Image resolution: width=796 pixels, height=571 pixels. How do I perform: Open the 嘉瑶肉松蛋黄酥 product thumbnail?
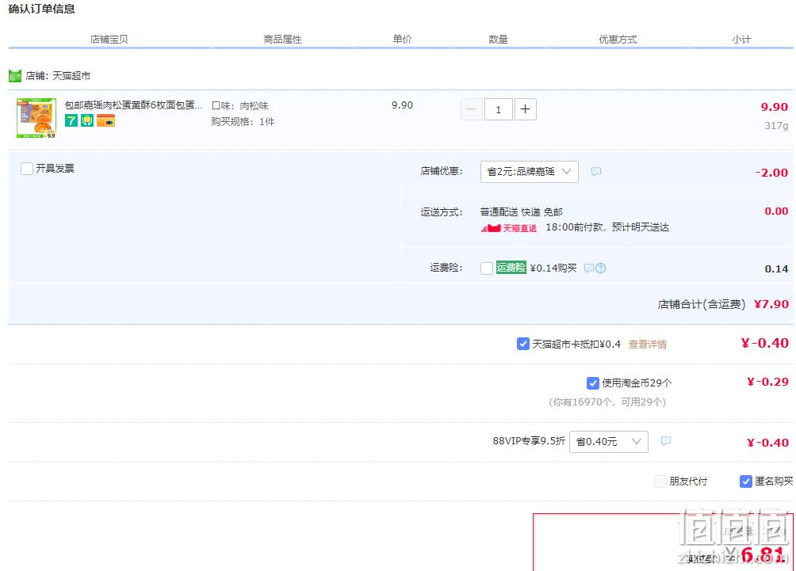36,118
